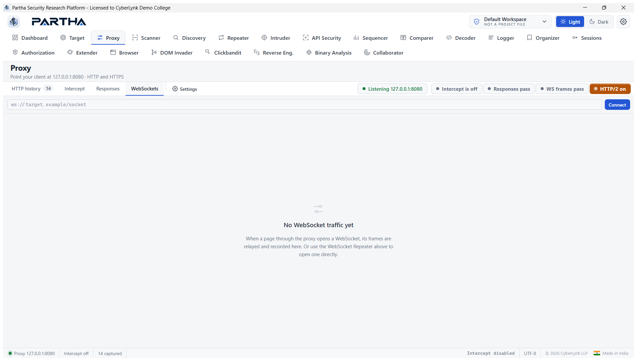
Task: Open the Scanner module
Action: [x=146, y=38]
